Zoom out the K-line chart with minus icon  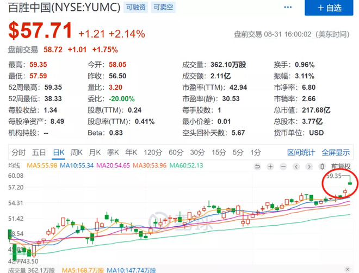283,166
